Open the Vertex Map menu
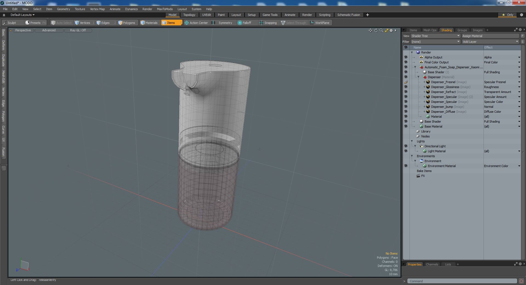The width and height of the screenshot is (526, 285). point(97,9)
